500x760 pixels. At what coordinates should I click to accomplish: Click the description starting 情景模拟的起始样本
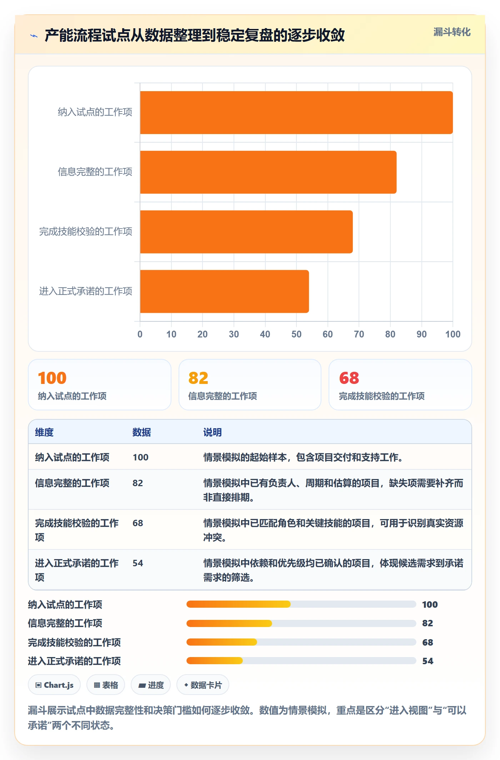click(x=303, y=457)
